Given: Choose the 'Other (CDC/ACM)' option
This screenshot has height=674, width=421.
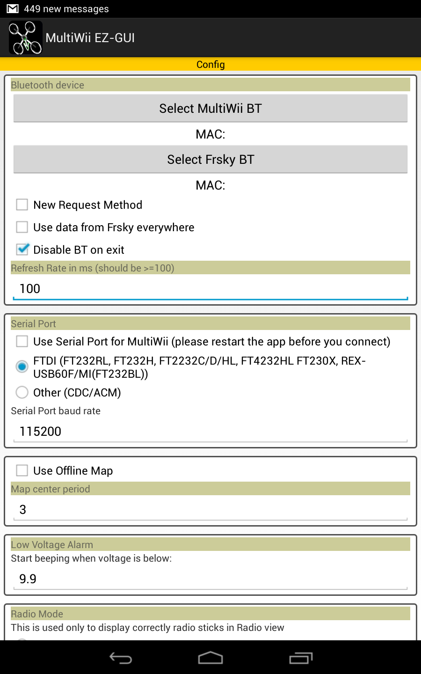Looking at the screenshot, I should click(x=22, y=392).
